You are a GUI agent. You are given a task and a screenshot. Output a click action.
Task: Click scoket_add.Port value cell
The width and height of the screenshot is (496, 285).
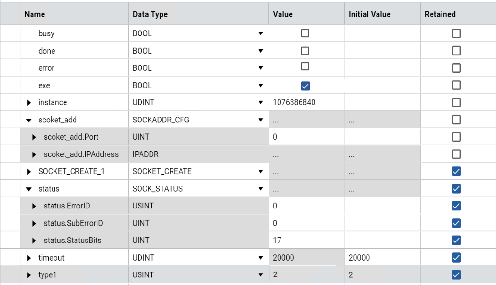click(x=306, y=137)
